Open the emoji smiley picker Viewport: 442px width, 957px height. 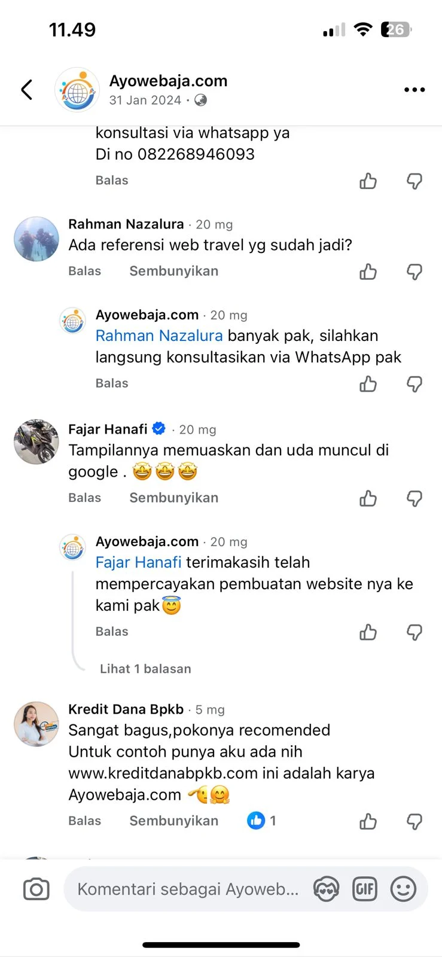point(403,889)
